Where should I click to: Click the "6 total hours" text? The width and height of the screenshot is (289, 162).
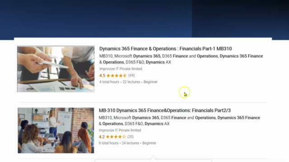point(108,143)
